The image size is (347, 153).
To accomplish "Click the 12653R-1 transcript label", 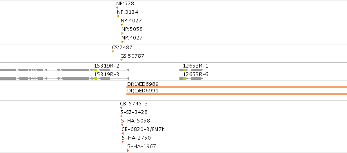I will click(x=196, y=66).
